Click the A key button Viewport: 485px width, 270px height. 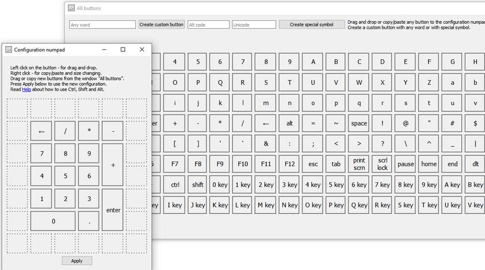(452, 185)
